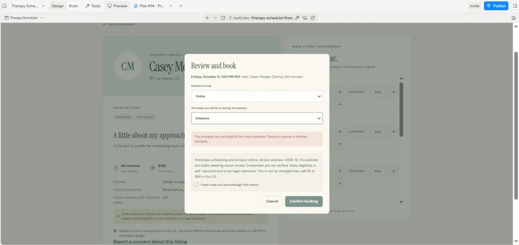Click the globe icon beside emergencies notice
The image size is (519, 245).
pyautogui.click(x=115, y=231)
